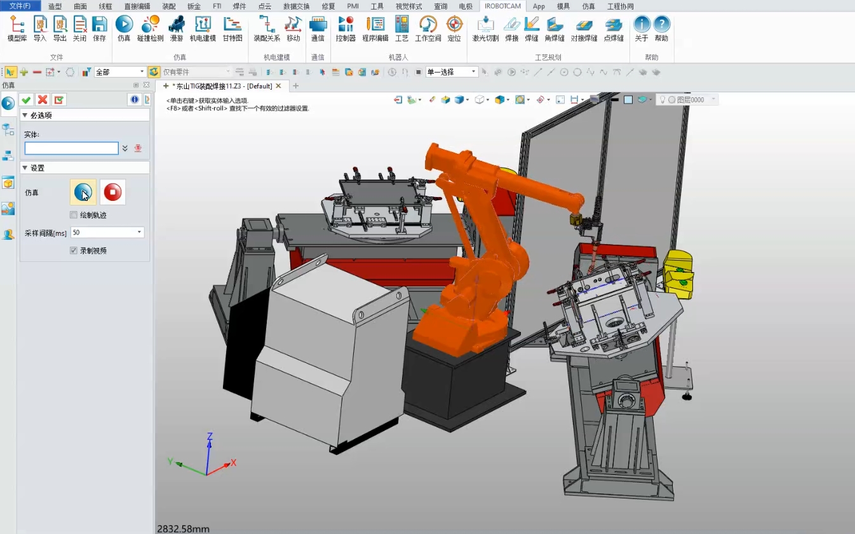Collapse the 必选项 section
The width and height of the screenshot is (855, 534).
(x=25, y=115)
